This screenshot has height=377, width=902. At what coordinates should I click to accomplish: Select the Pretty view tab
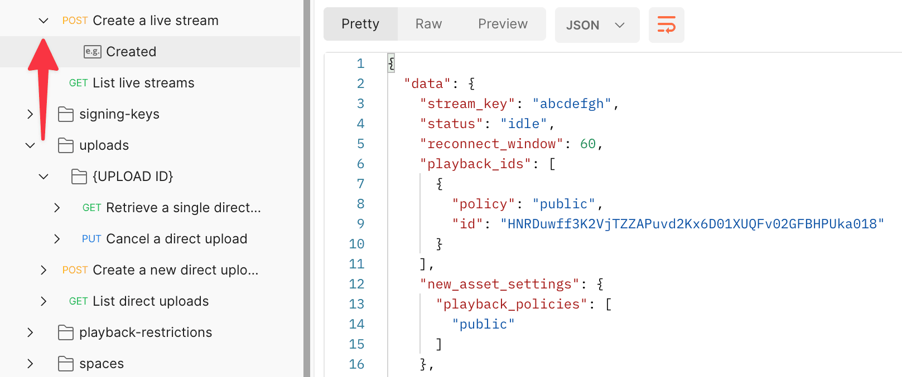(x=360, y=24)
